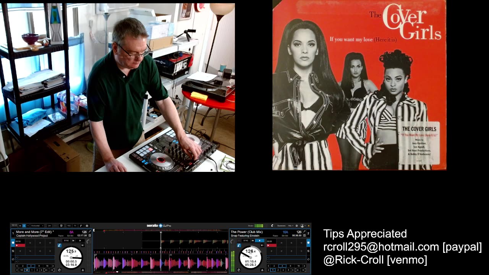Select hot cue pad tab on deck 2
489x275 pixels.
coord(308,243)
